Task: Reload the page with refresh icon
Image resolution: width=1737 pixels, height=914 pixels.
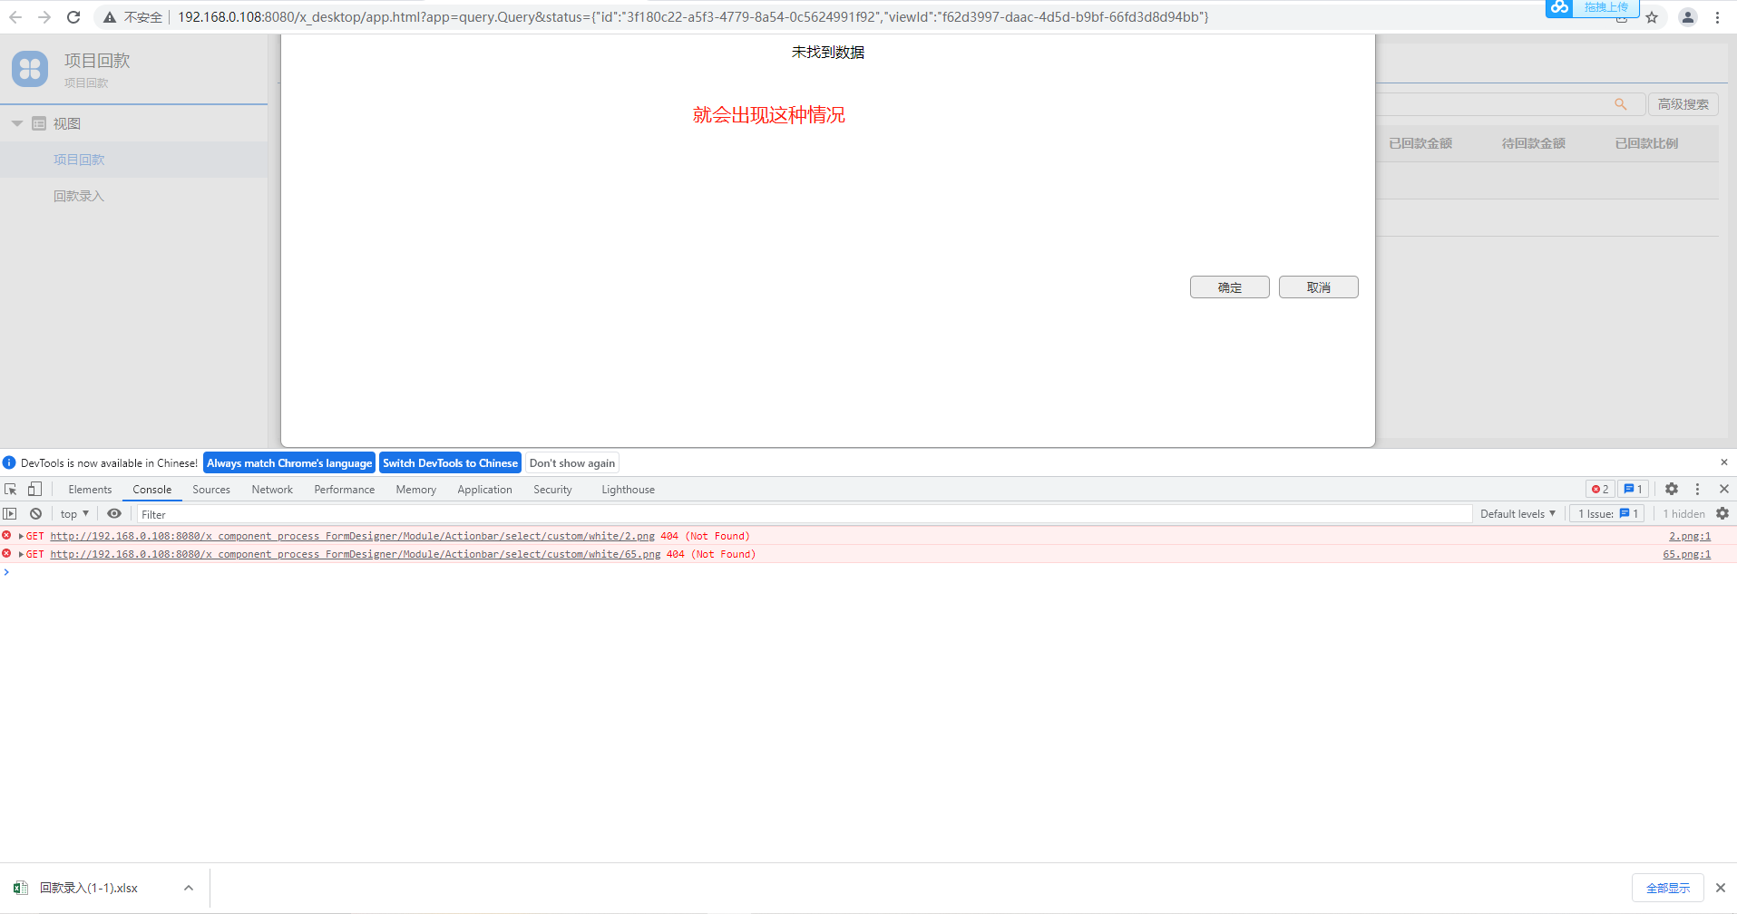Action: click(73, 17)
